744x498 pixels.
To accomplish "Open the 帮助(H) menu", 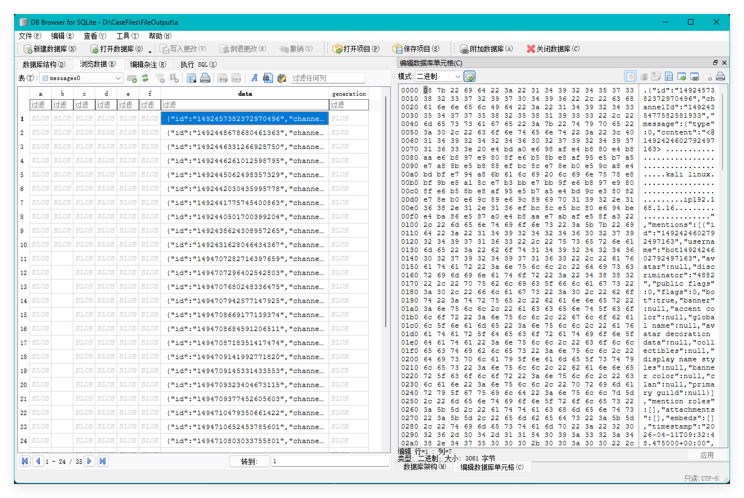I will (160, 35).
